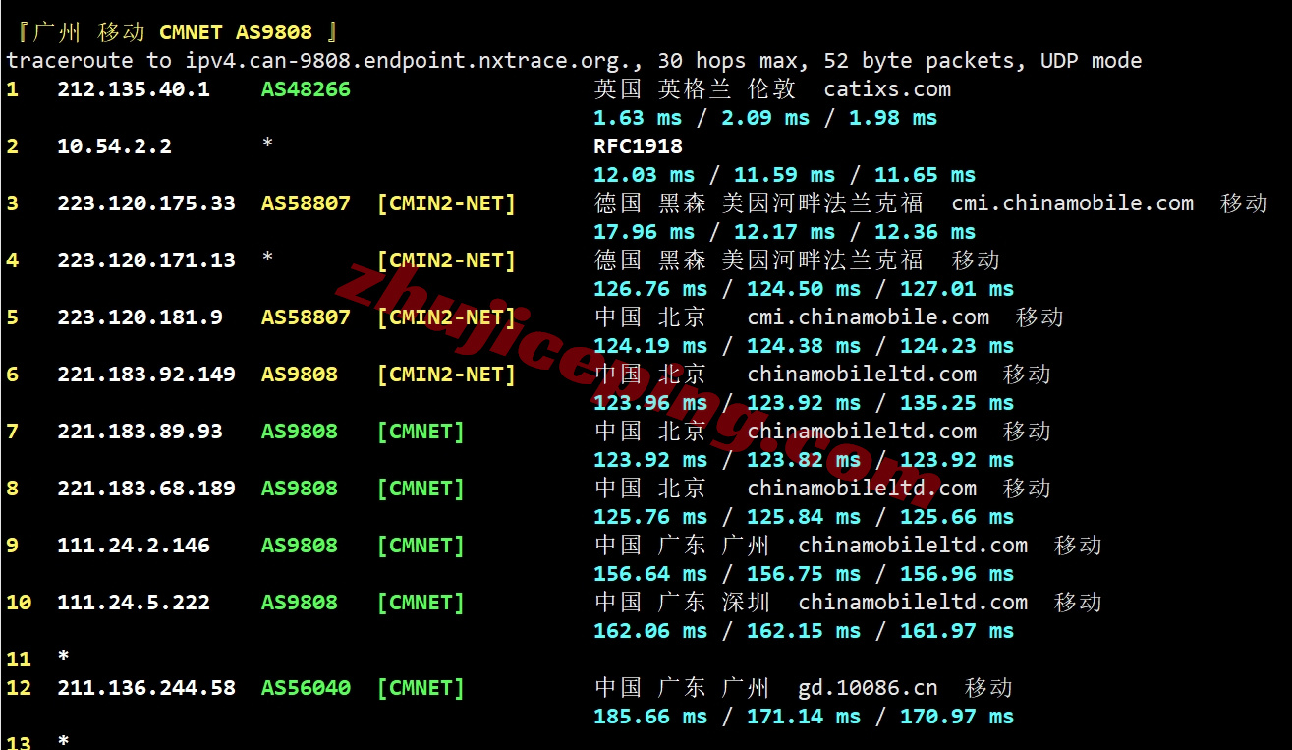Click the IP address 111.24.2.146
The width and height of the screenshot is (1292, 750).
133,546
